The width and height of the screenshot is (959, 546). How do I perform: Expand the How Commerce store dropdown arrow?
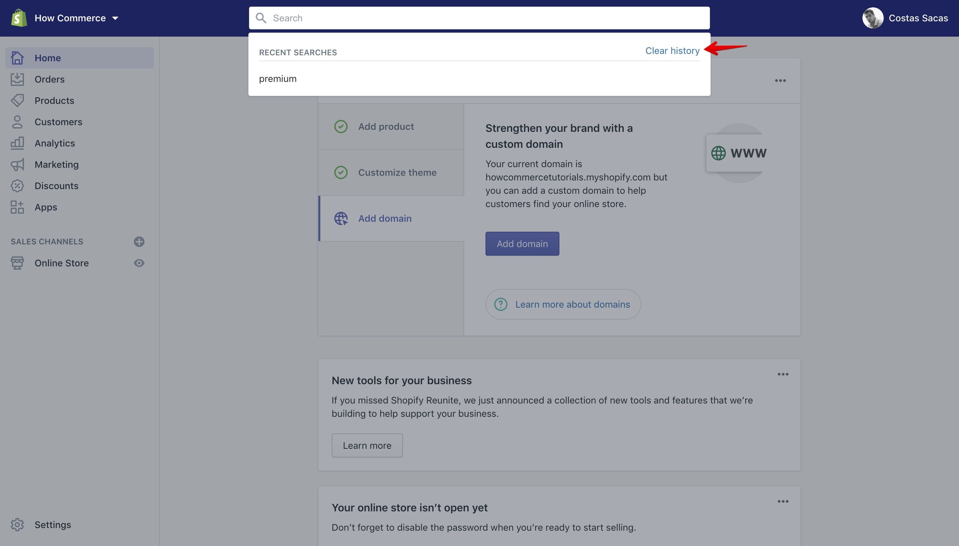click(x=115, y=18)
